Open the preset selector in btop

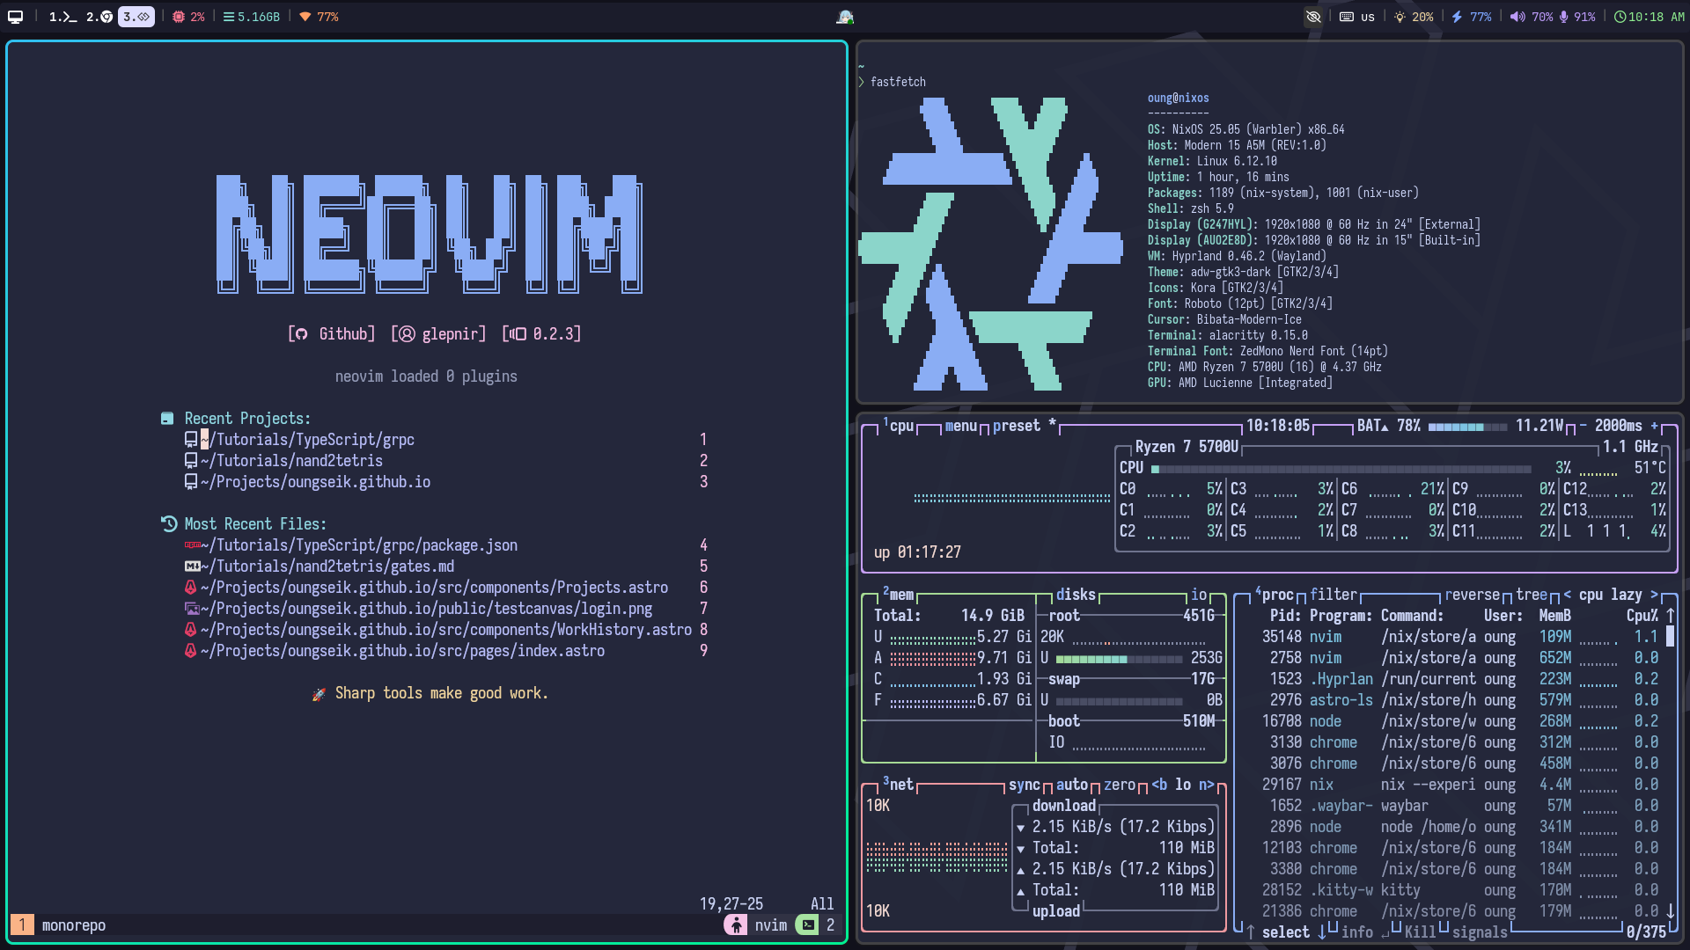pyautogui.click(x=1018, y=426)
